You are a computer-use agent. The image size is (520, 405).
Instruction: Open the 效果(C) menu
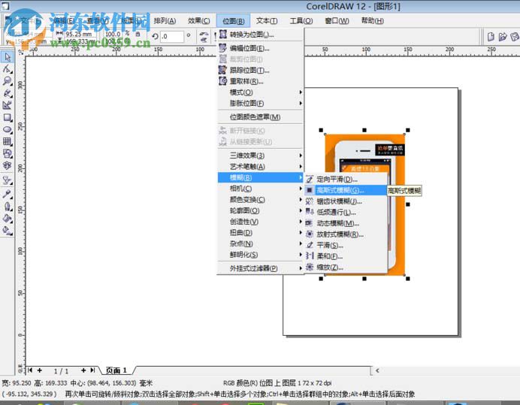pos(198,21)
